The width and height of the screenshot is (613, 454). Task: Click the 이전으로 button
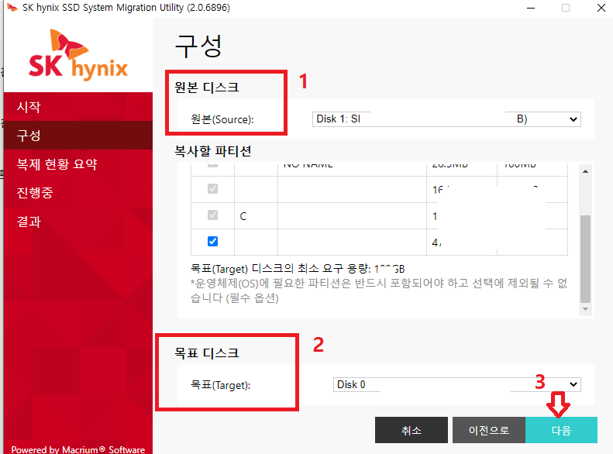pos(489,430)
